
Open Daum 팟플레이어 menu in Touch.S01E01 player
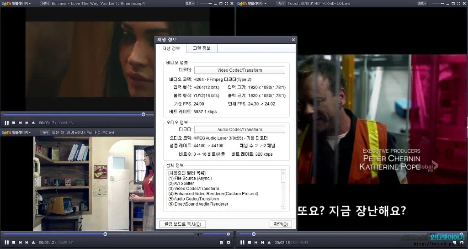pyautogui.click(x=252, y=4)
